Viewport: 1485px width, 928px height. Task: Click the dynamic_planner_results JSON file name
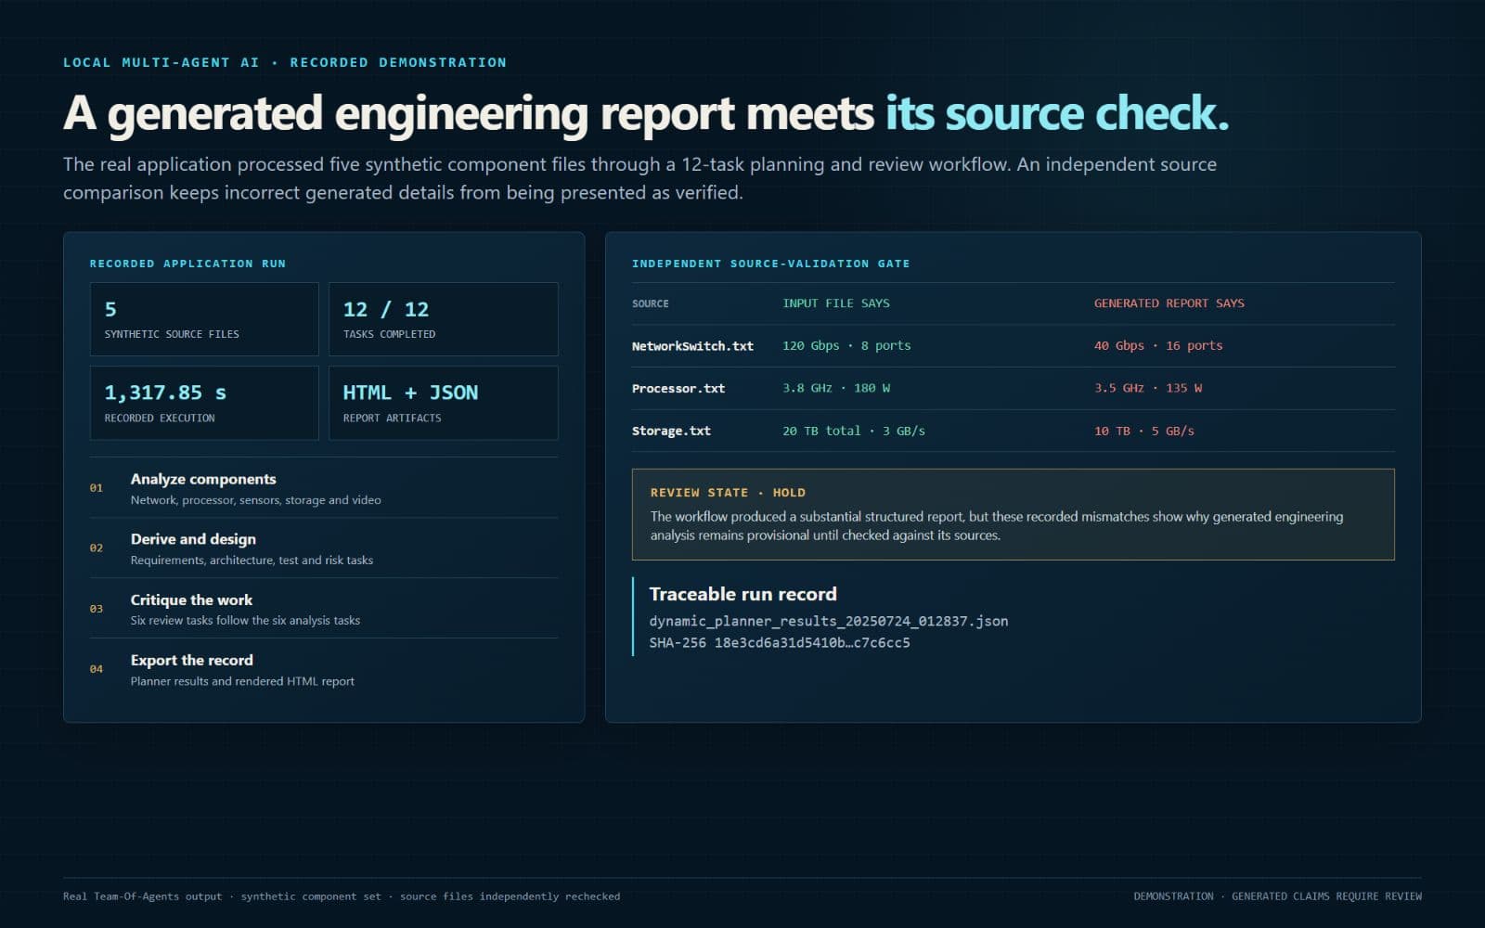click(829, 622)
